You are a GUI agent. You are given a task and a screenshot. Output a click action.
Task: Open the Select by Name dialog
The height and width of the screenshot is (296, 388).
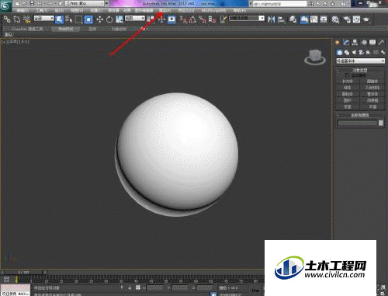[69, 19]
